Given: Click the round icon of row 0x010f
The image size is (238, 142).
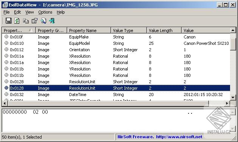Looking at the screenshot, I should point(6,37).
